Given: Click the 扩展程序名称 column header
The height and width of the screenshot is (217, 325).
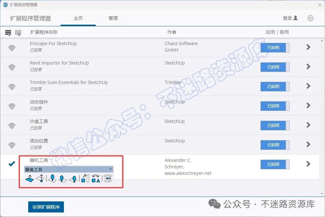Looking at the screenshot, I should coord(44,32).
